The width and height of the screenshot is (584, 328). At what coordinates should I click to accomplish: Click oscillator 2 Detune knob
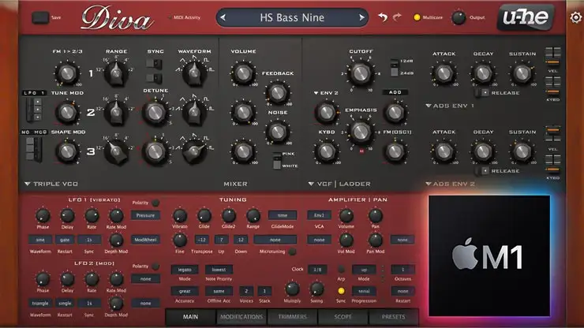(x=155, y=113)
